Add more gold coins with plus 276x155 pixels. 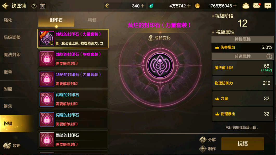(x=235, y=6)
